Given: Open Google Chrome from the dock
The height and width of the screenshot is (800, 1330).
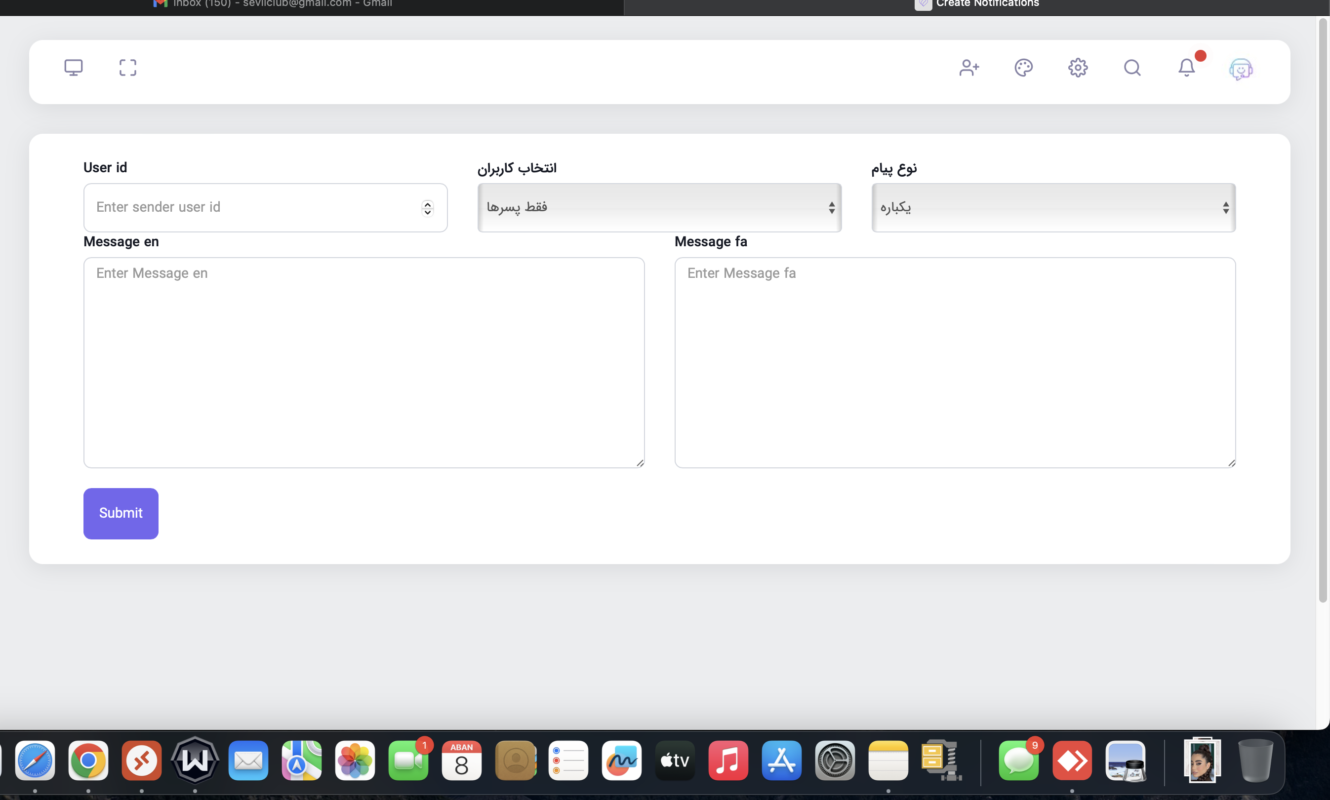Looking at the screenshot, I should tap(88, 760).
